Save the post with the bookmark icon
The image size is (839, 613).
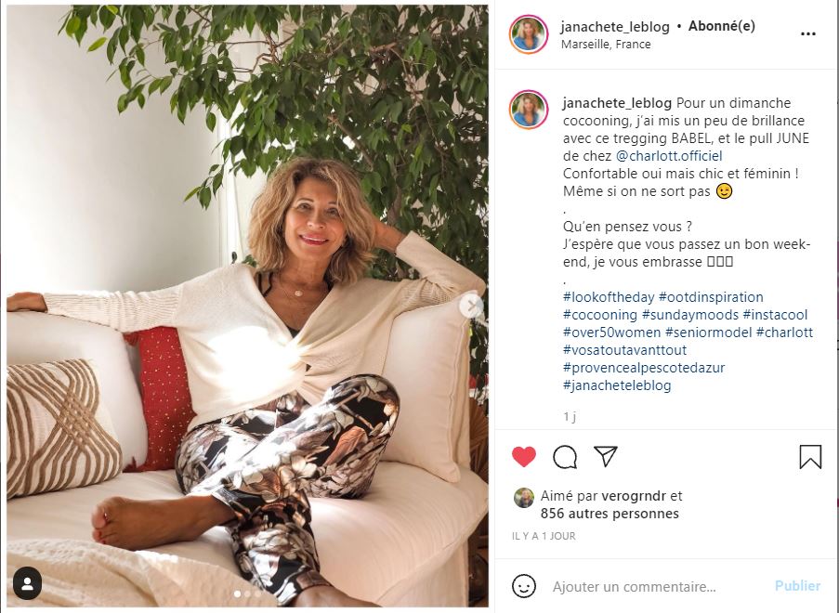tap(810, 457)
